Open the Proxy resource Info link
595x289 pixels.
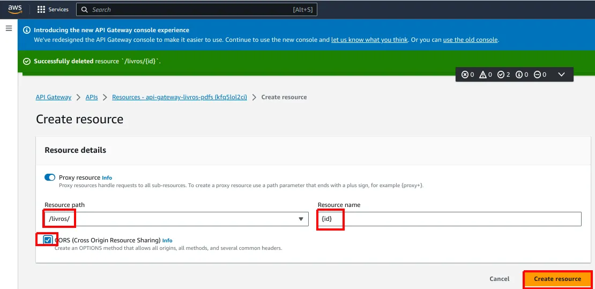[107, 177]
